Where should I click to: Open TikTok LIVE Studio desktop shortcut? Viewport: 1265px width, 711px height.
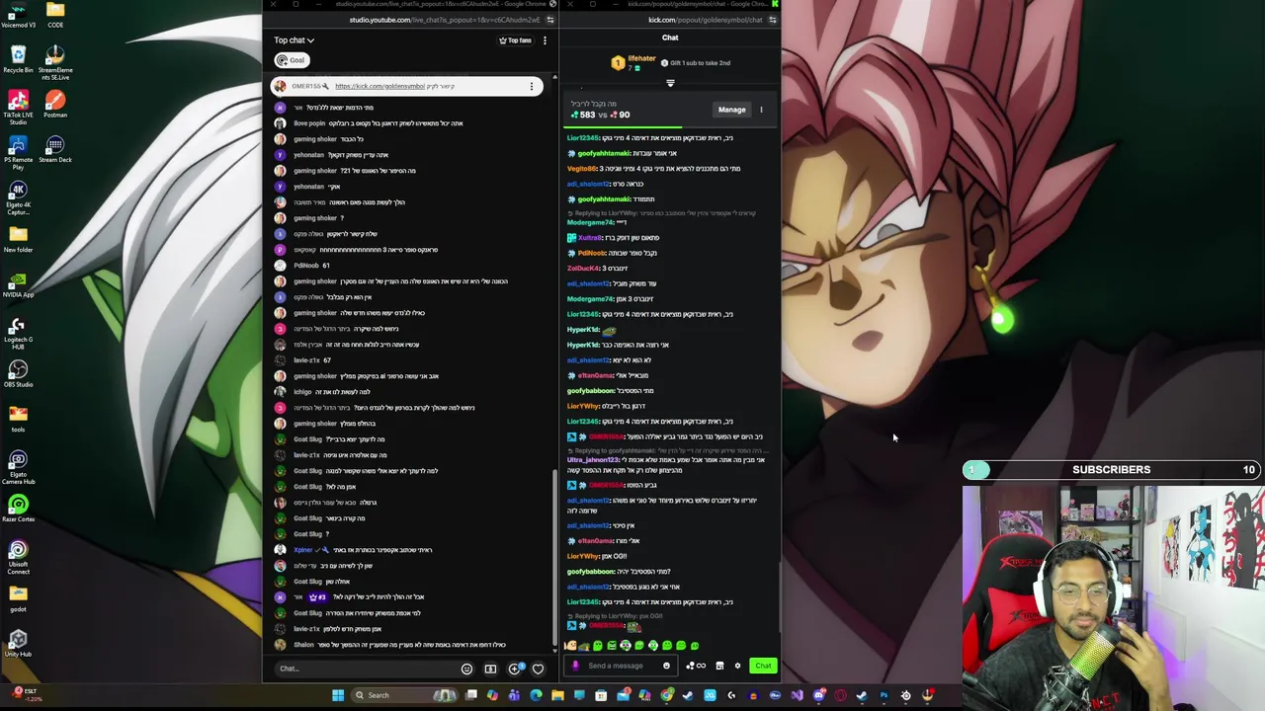click(x=18, y=107)
